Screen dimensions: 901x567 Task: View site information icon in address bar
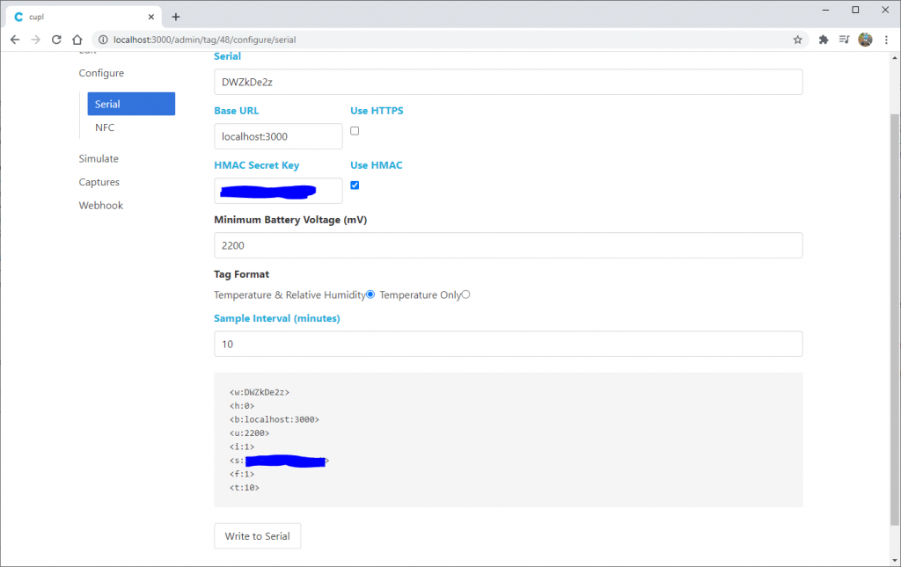pos(103,40)
